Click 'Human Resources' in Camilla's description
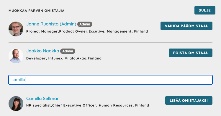This screenshot has width=221, height=116. 116,105
